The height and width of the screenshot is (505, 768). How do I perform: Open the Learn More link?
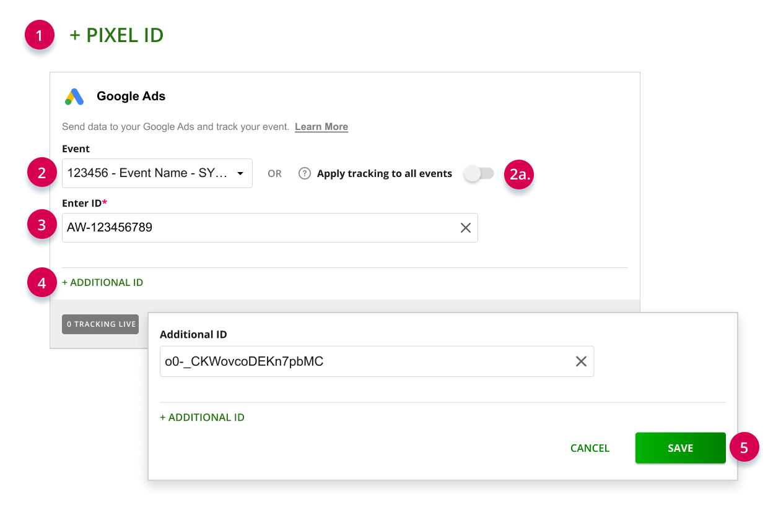tap(321, 127)
